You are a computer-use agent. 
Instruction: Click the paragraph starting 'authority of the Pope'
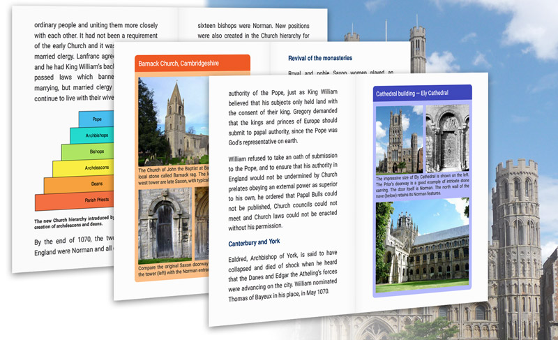tap(283, 117)
